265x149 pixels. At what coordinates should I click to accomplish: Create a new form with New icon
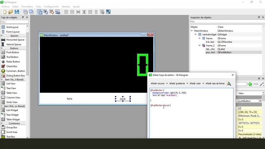coord(5,12)
